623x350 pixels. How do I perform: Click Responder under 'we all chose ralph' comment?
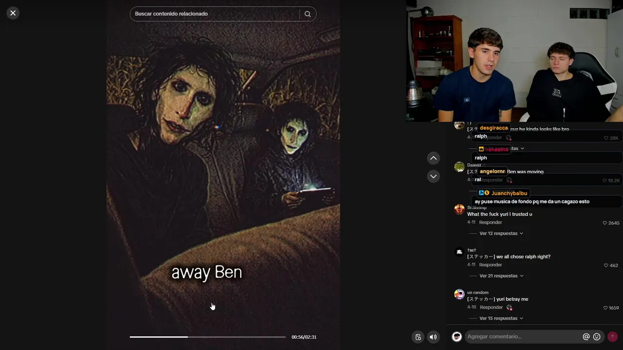point(491,265)
